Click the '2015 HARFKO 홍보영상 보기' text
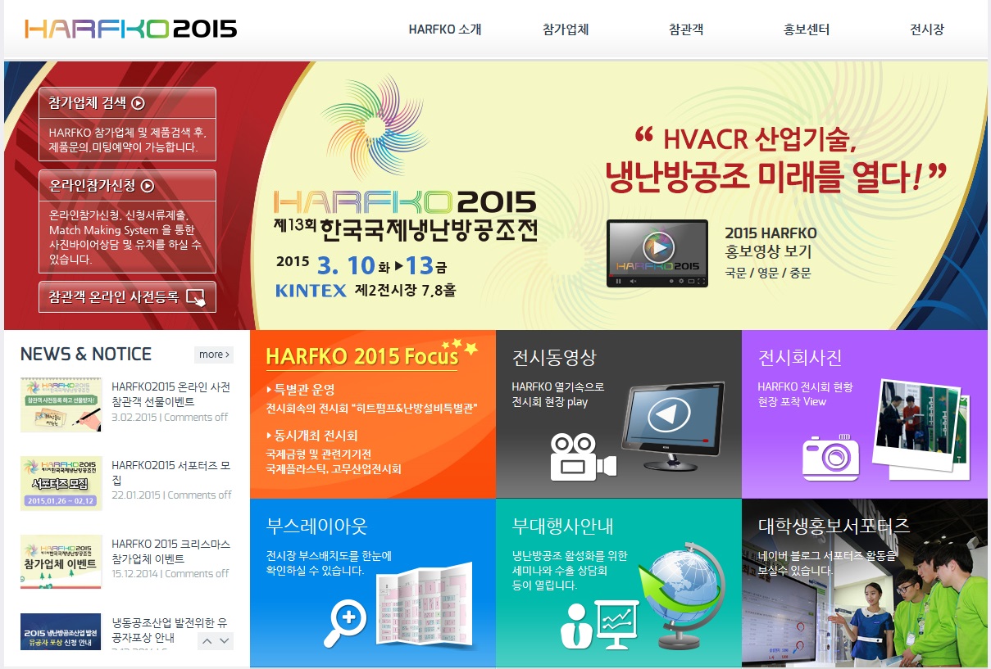Viewport: 991px width, 669px height. 771,242
